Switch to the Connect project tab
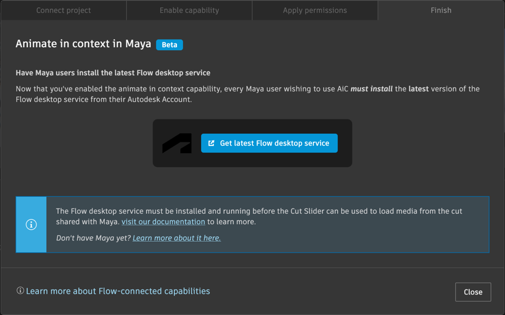 click(x=64, y=10)
